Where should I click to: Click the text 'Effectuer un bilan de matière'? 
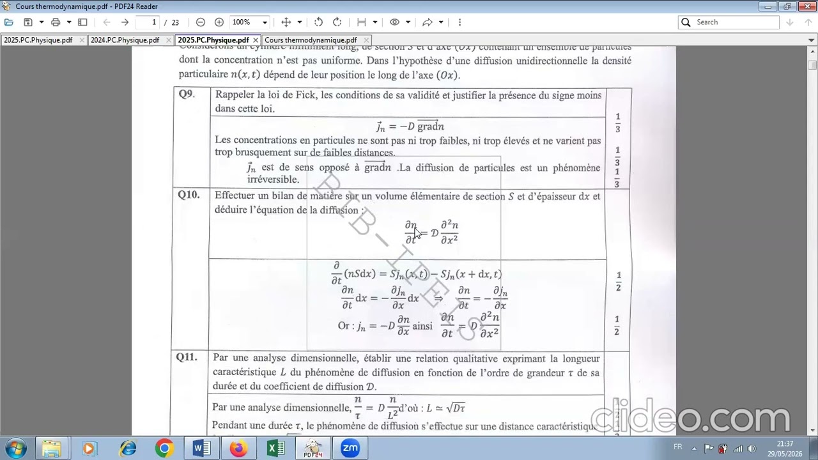[279, 196]
